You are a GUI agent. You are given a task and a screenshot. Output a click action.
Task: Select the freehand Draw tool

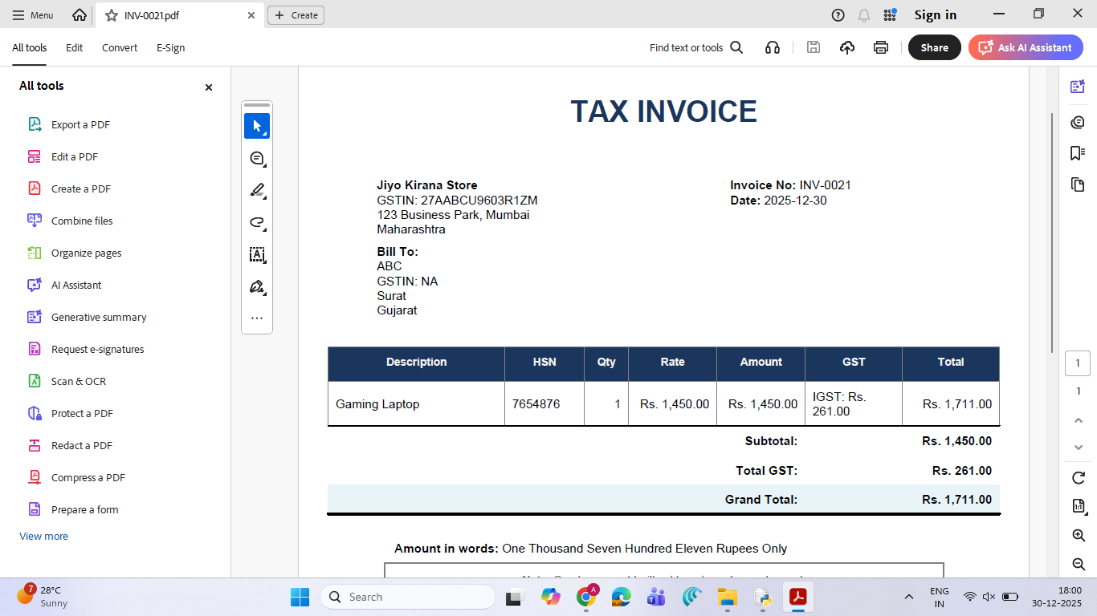(x=257, y=223)
